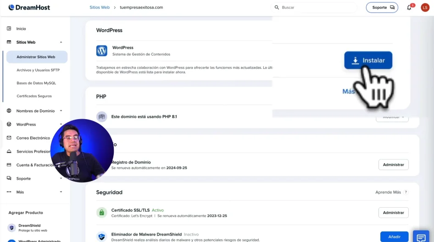This screenshot has width=434, height=242.
Task: Click the Más three-dots icon
Action: coord(9,192)
